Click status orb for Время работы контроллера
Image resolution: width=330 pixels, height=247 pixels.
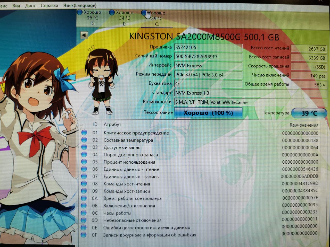84,198
